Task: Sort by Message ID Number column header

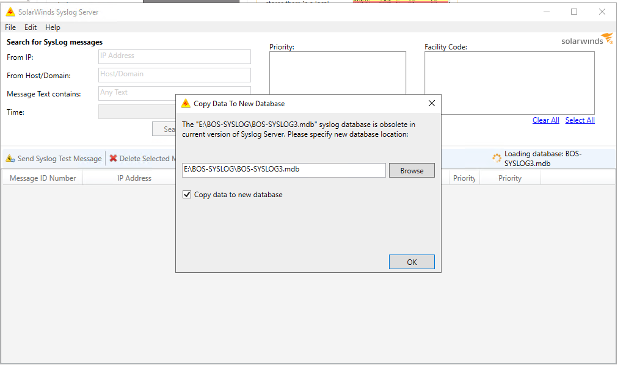Action: pos(43,178)
